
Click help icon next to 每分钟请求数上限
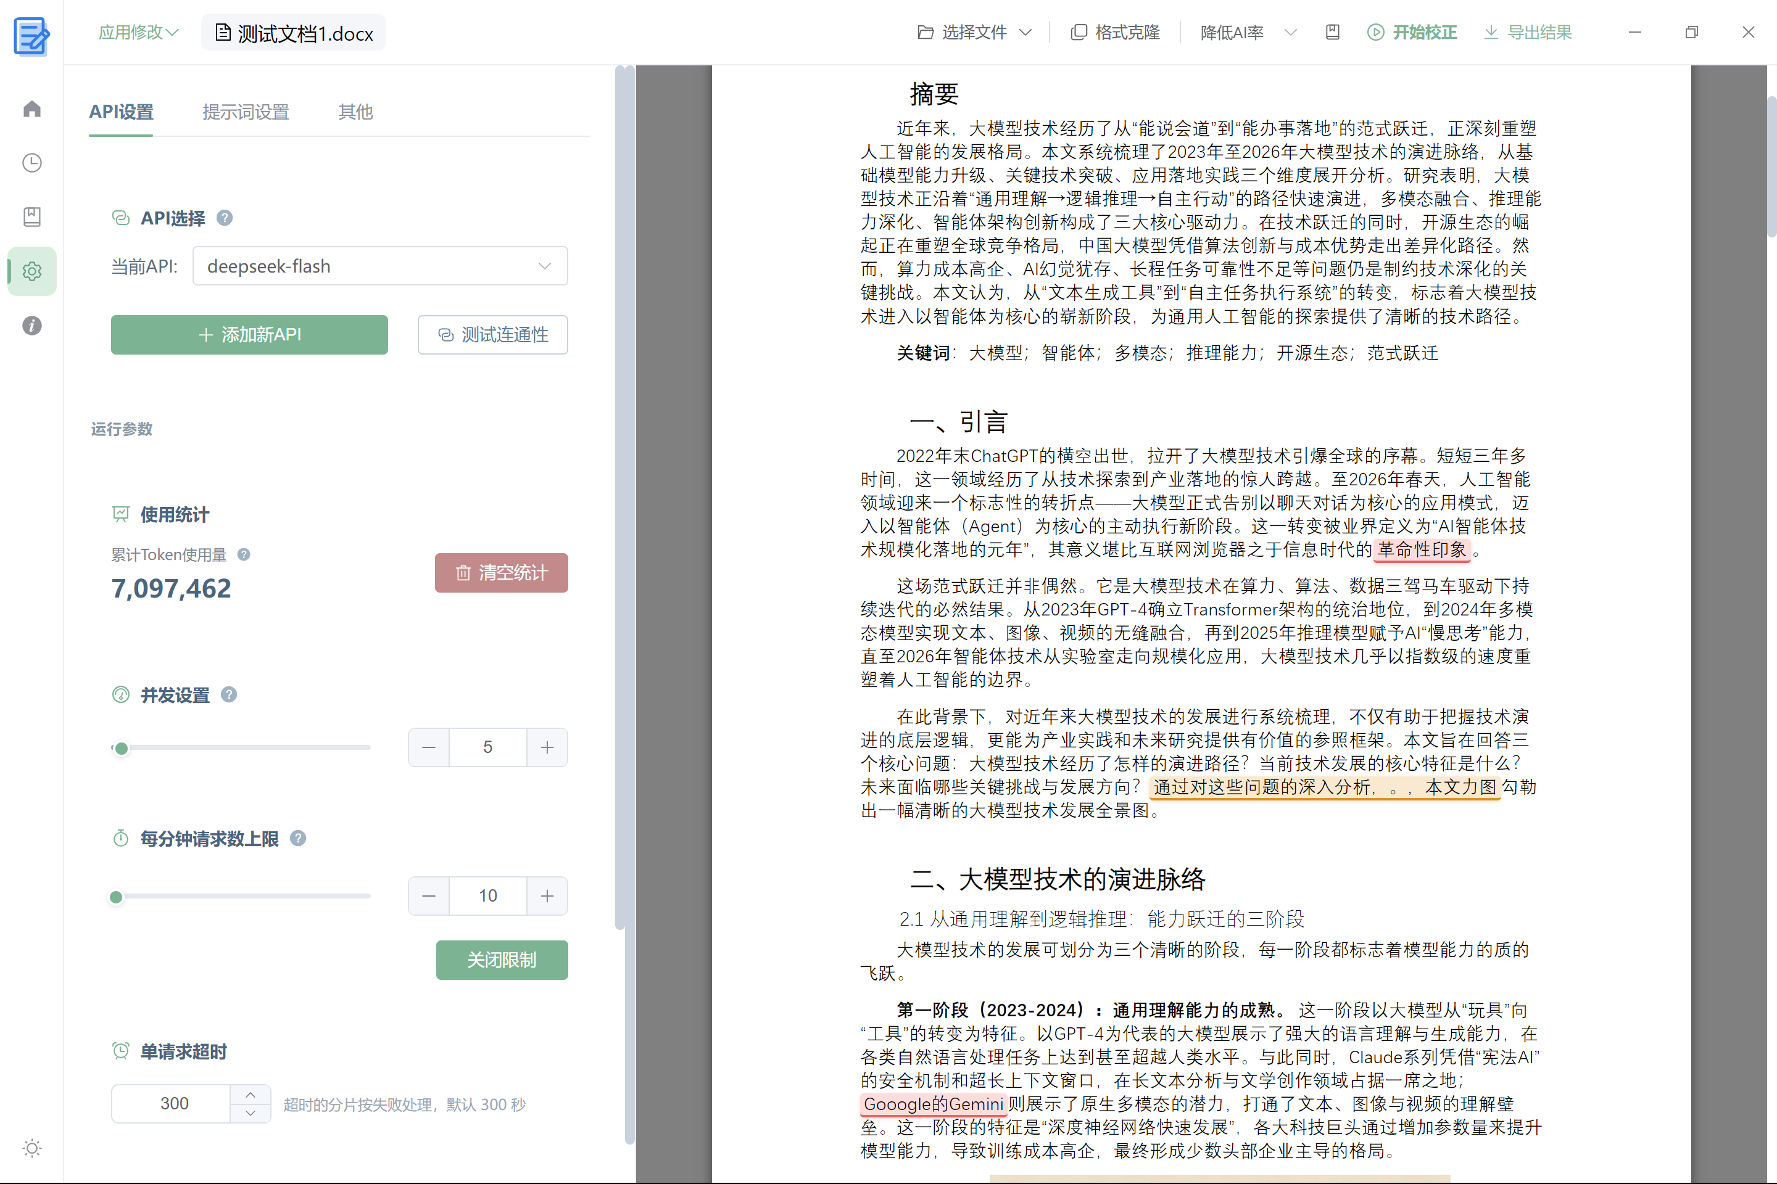coord(299,838)
